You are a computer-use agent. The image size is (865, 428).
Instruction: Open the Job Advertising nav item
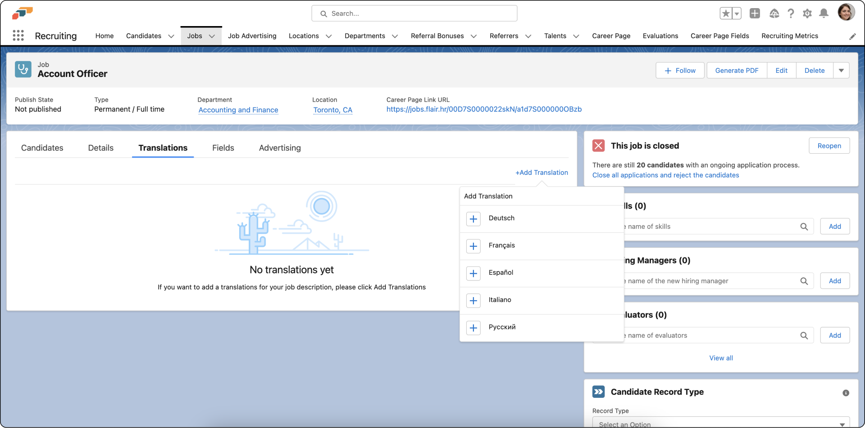pos(252,36)
